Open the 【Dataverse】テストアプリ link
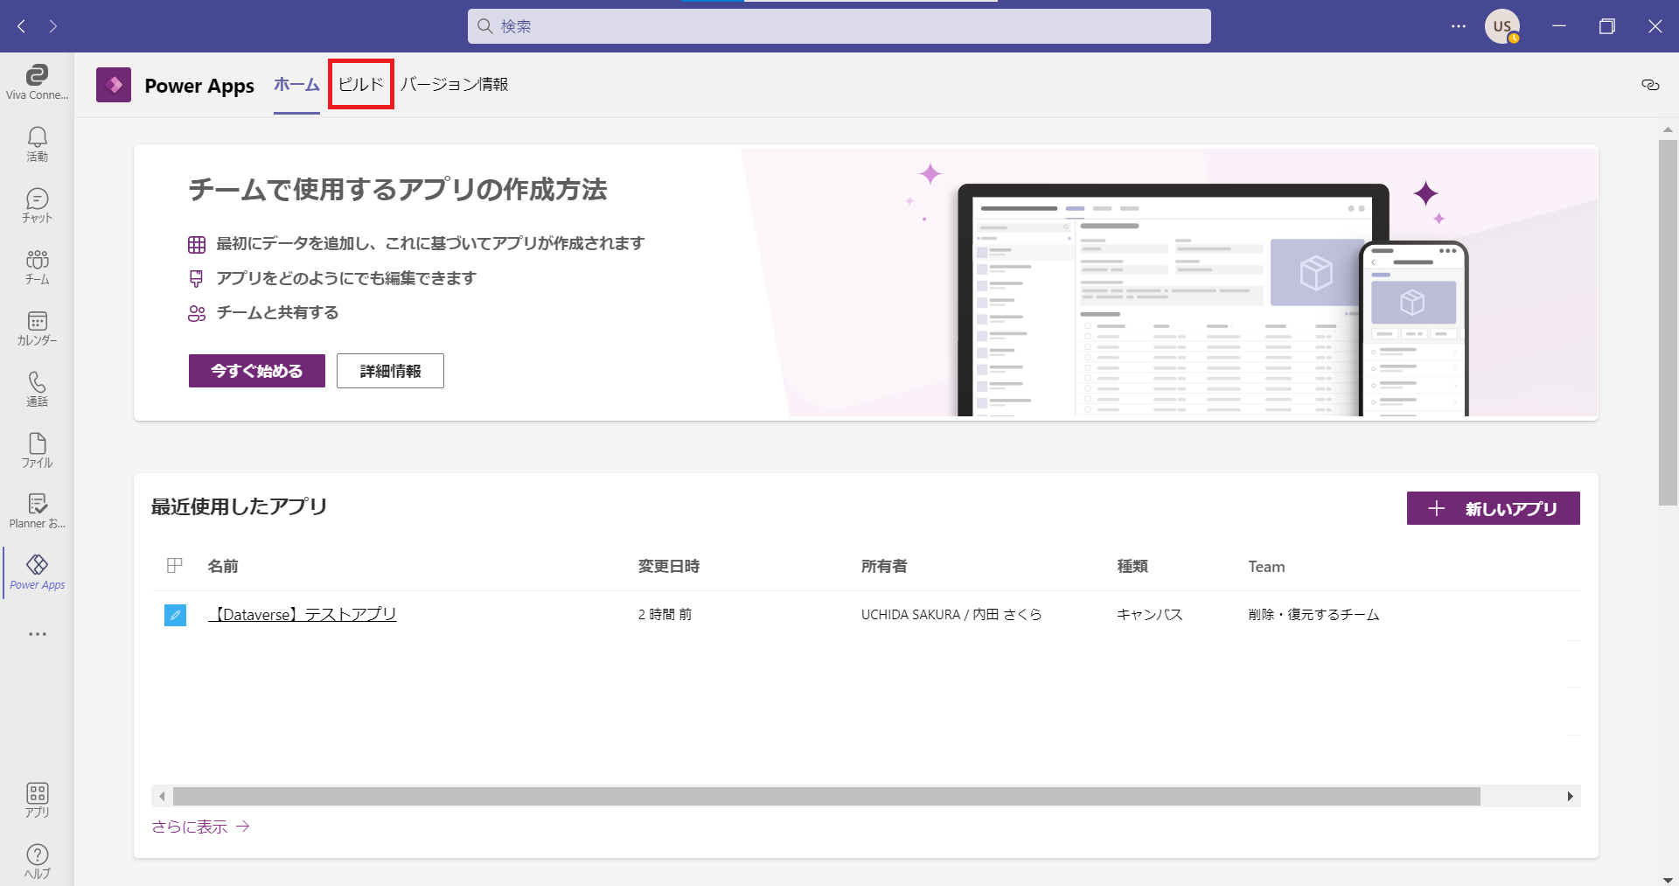 tap(303, 615)
